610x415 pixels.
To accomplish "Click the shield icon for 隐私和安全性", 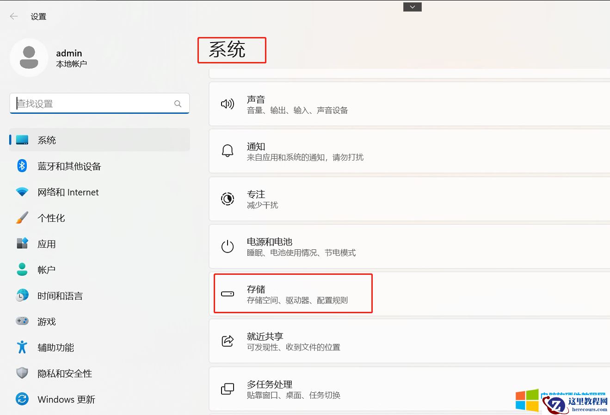I will (22, 373).
